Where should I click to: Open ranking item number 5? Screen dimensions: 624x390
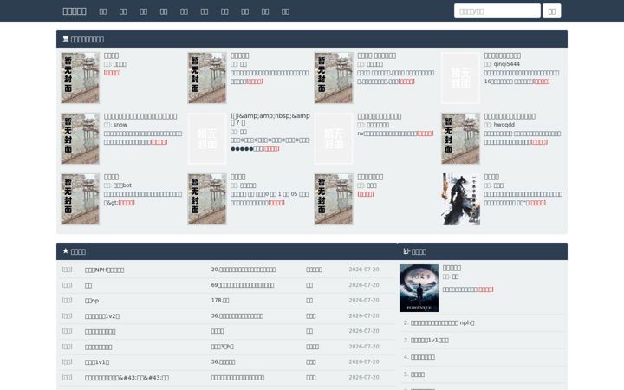418,374
